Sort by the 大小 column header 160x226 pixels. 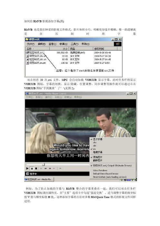pyautogui.click(x=59, y=49)
